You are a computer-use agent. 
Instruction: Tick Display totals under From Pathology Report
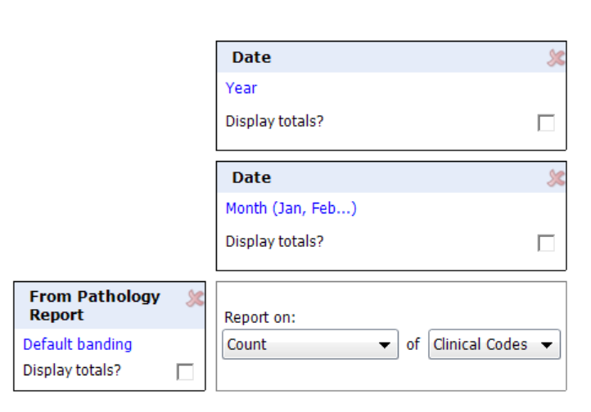click(x=185, y=372)
